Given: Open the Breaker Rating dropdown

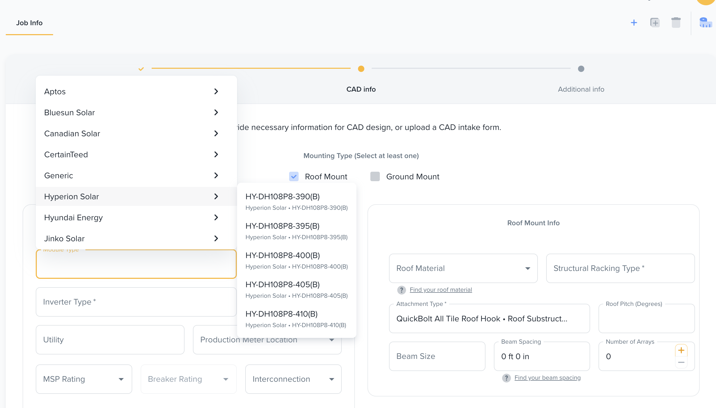Looking at the screenshot, I should coord(188,379).
